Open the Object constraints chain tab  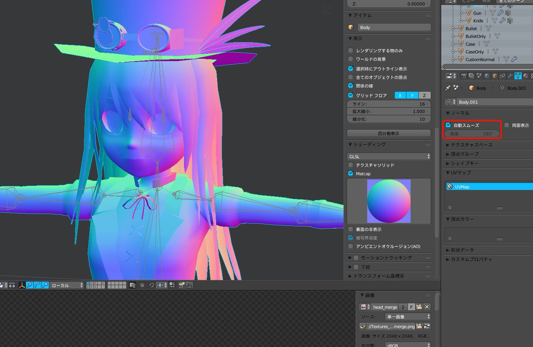(x=502, y=76)
